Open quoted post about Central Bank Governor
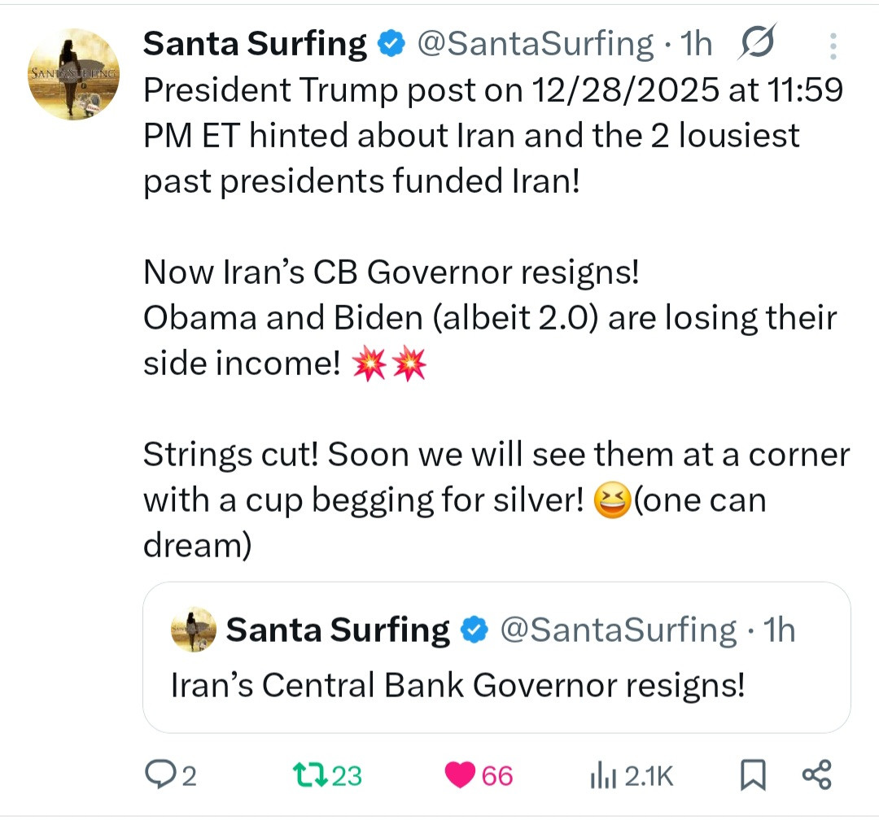The height and width of the screenshot is (820, 879). pyautogui.click(x=496, y=686)
